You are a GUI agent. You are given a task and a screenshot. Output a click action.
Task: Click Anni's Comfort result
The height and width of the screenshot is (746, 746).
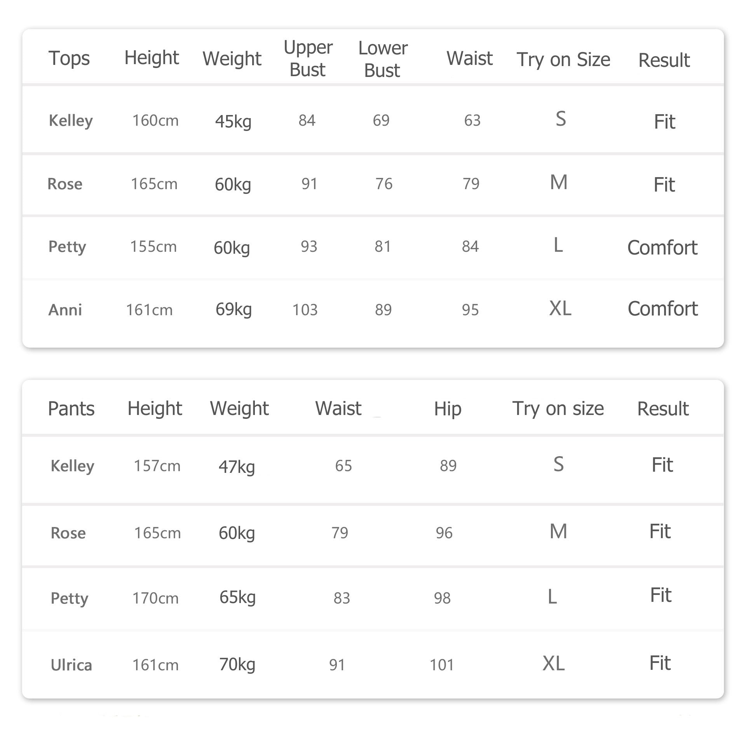tap(662, 309)
